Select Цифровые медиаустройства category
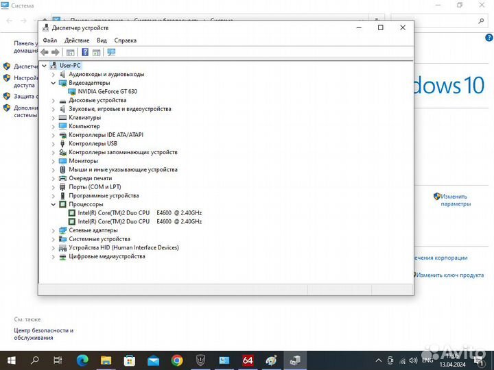Viewport: 494px width, 370px height. click(x=107, y=256)
